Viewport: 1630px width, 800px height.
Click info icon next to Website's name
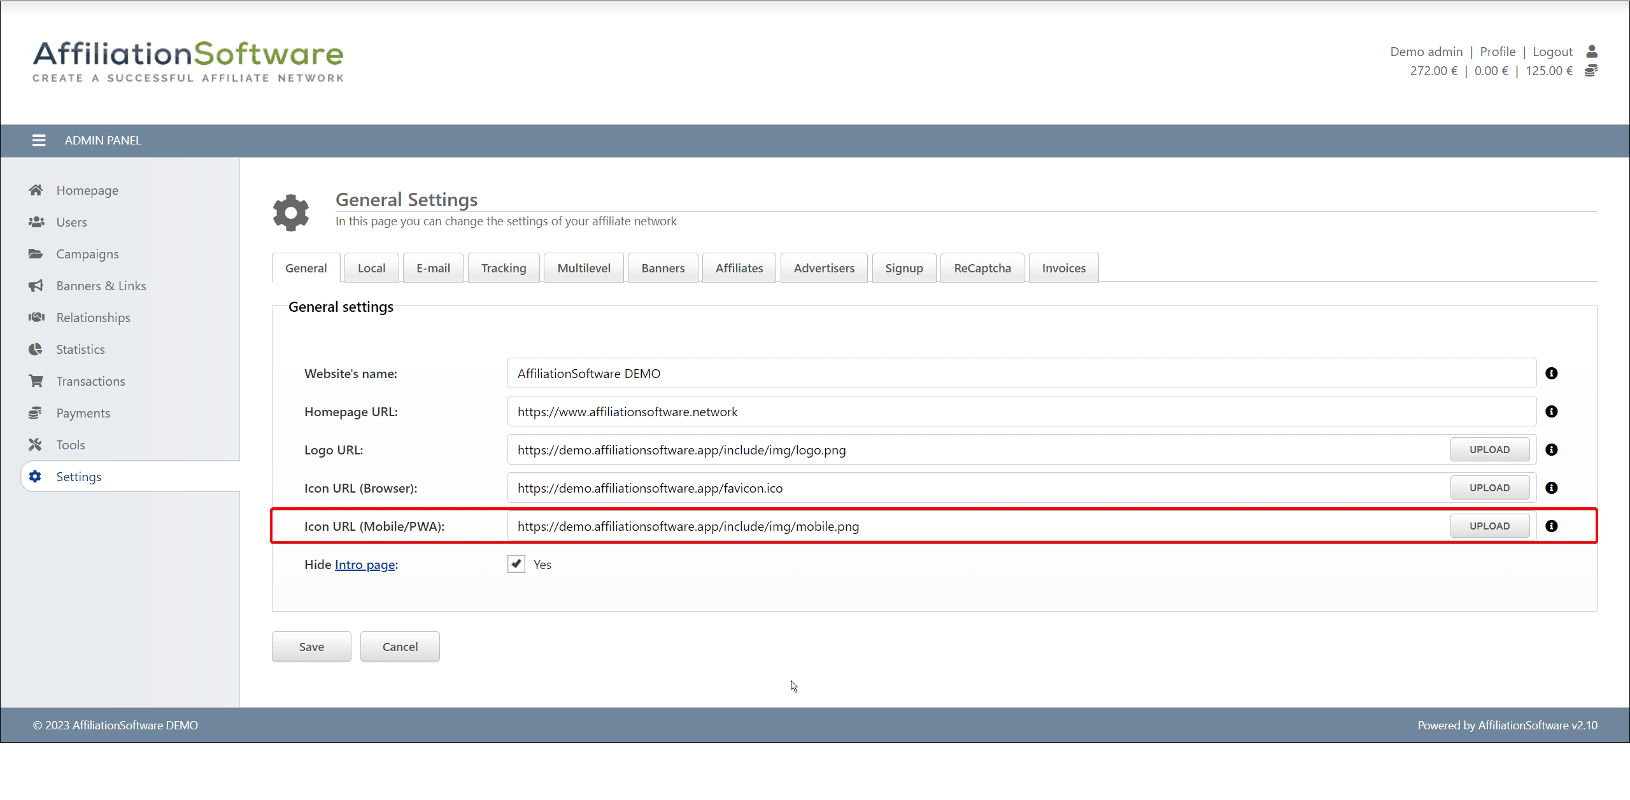pyautogui.click(x=1551, y=374)
